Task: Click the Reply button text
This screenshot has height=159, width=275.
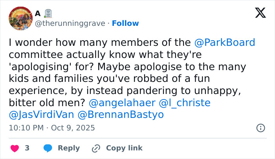Action: (x=69, y=148)
